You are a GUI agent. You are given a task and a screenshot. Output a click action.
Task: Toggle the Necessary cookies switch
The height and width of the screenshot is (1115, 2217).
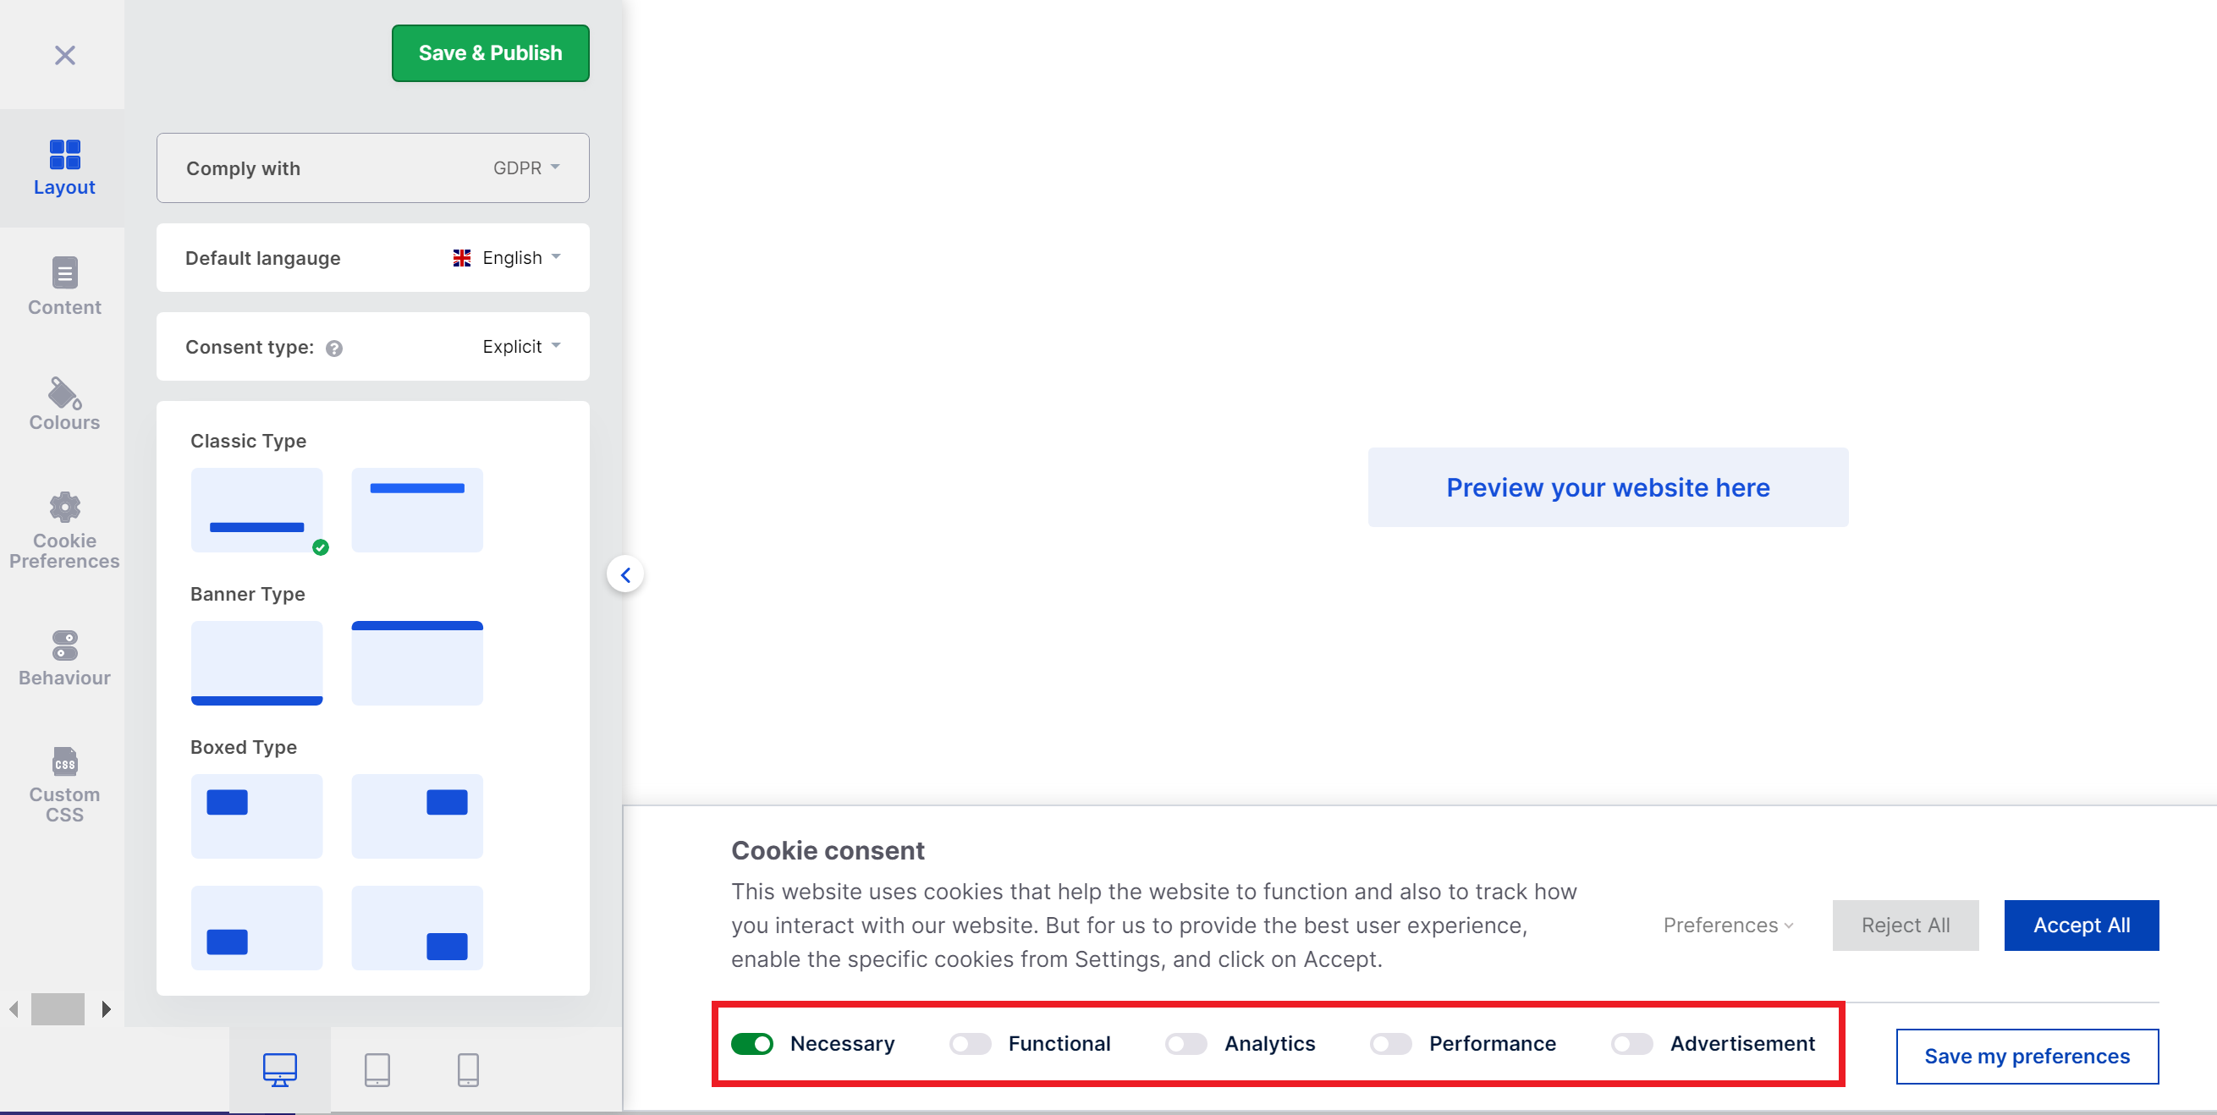coord(752,1044)
